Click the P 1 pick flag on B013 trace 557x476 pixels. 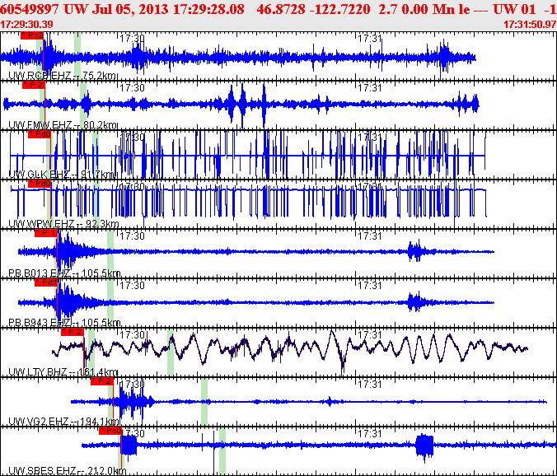pyautogui.click(x=46, y=233)
